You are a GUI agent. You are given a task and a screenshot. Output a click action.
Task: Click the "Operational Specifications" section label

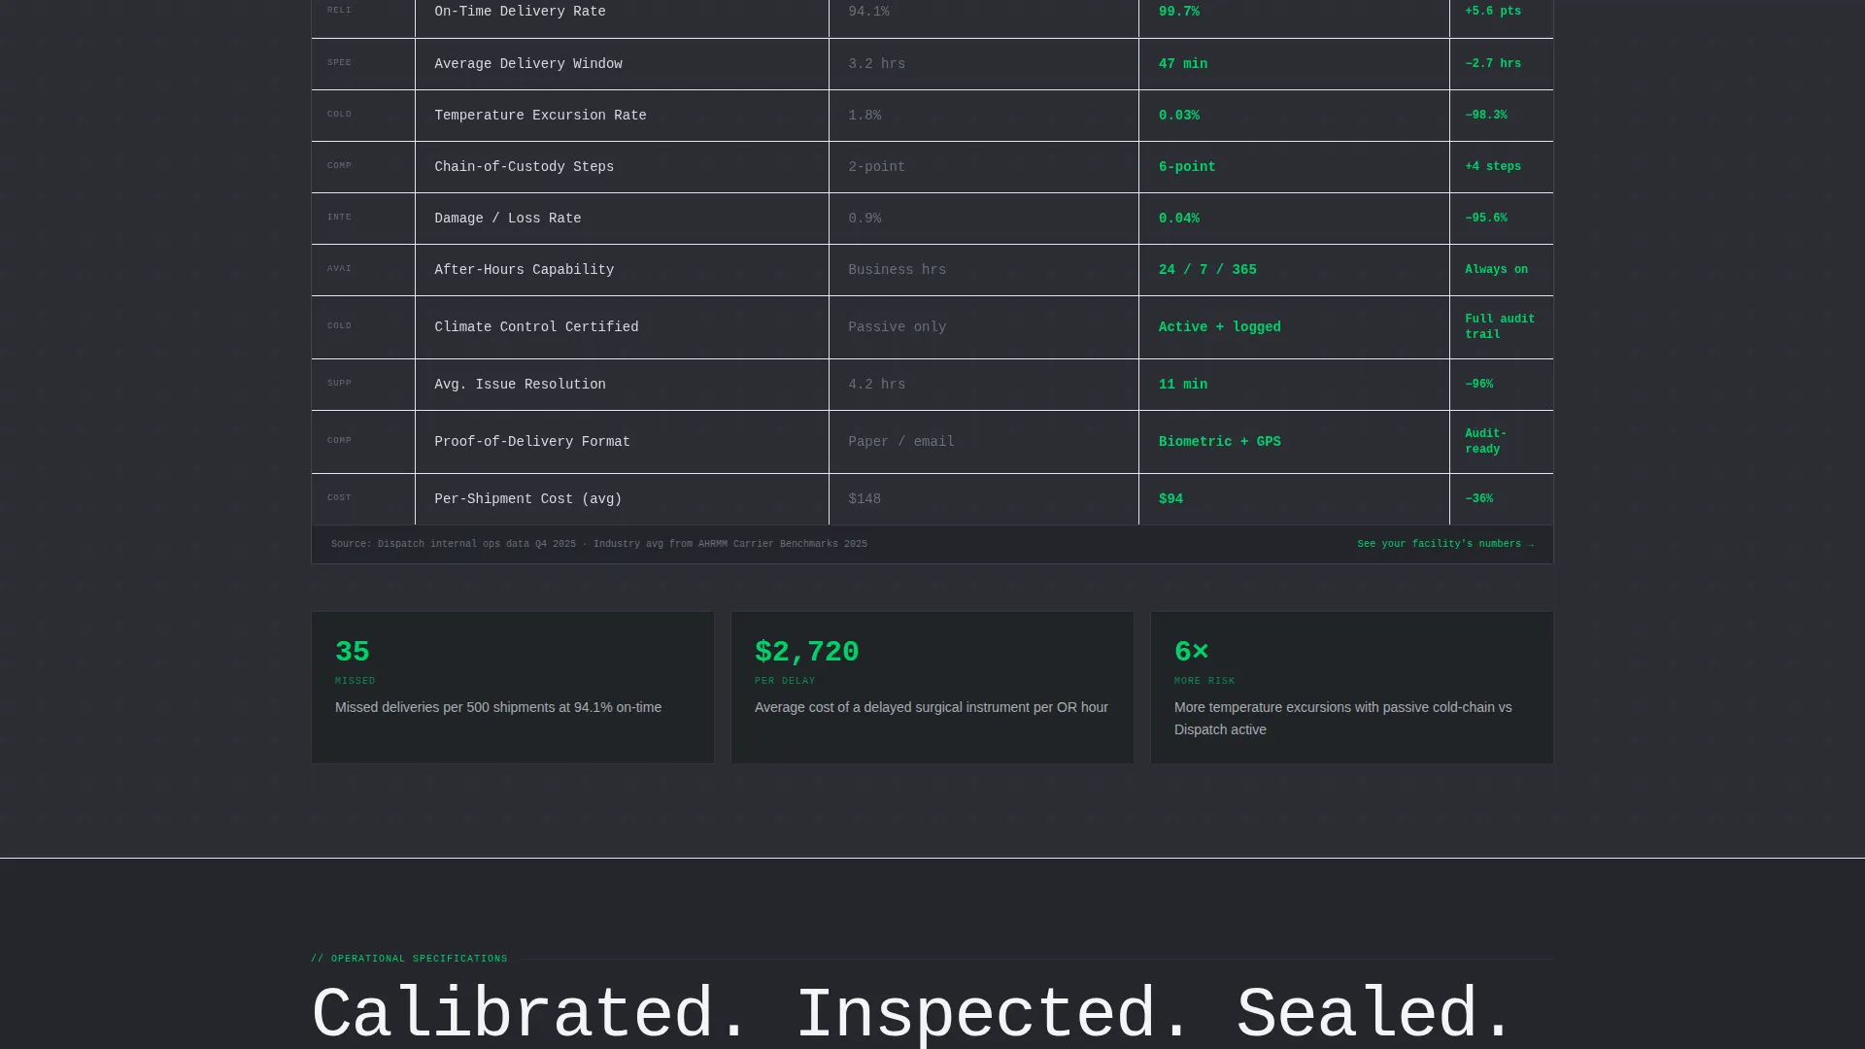409,959
